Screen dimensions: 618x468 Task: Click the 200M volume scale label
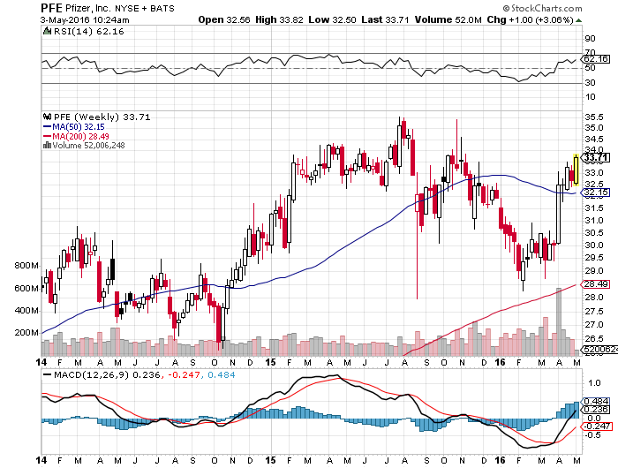[x=26, y=332]
